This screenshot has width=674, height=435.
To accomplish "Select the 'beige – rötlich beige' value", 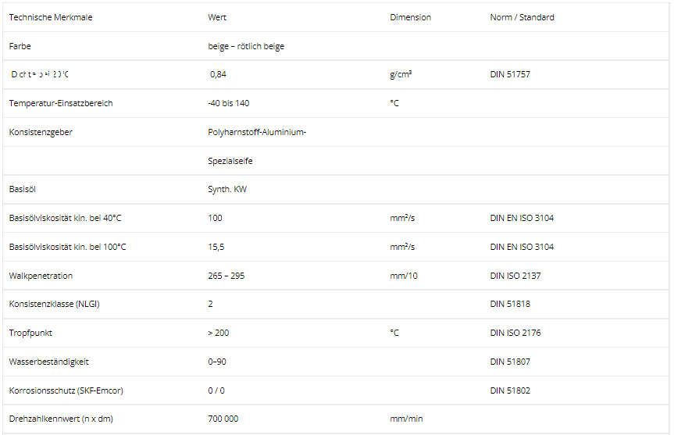I will tap(246, 46).
